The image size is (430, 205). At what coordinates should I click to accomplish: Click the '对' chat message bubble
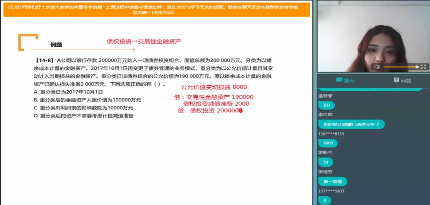pyautogui.click(x=325, y=162)
